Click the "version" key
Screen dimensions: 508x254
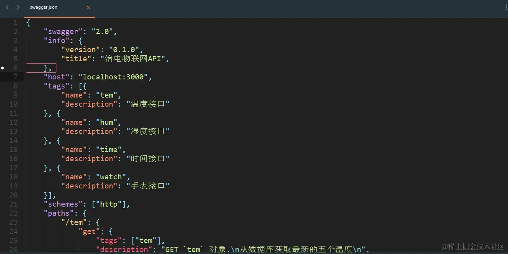click(x=81, y=50)
